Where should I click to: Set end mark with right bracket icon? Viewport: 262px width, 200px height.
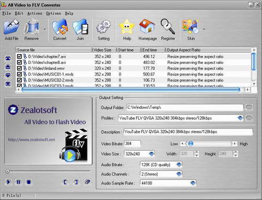pos(76,182)
